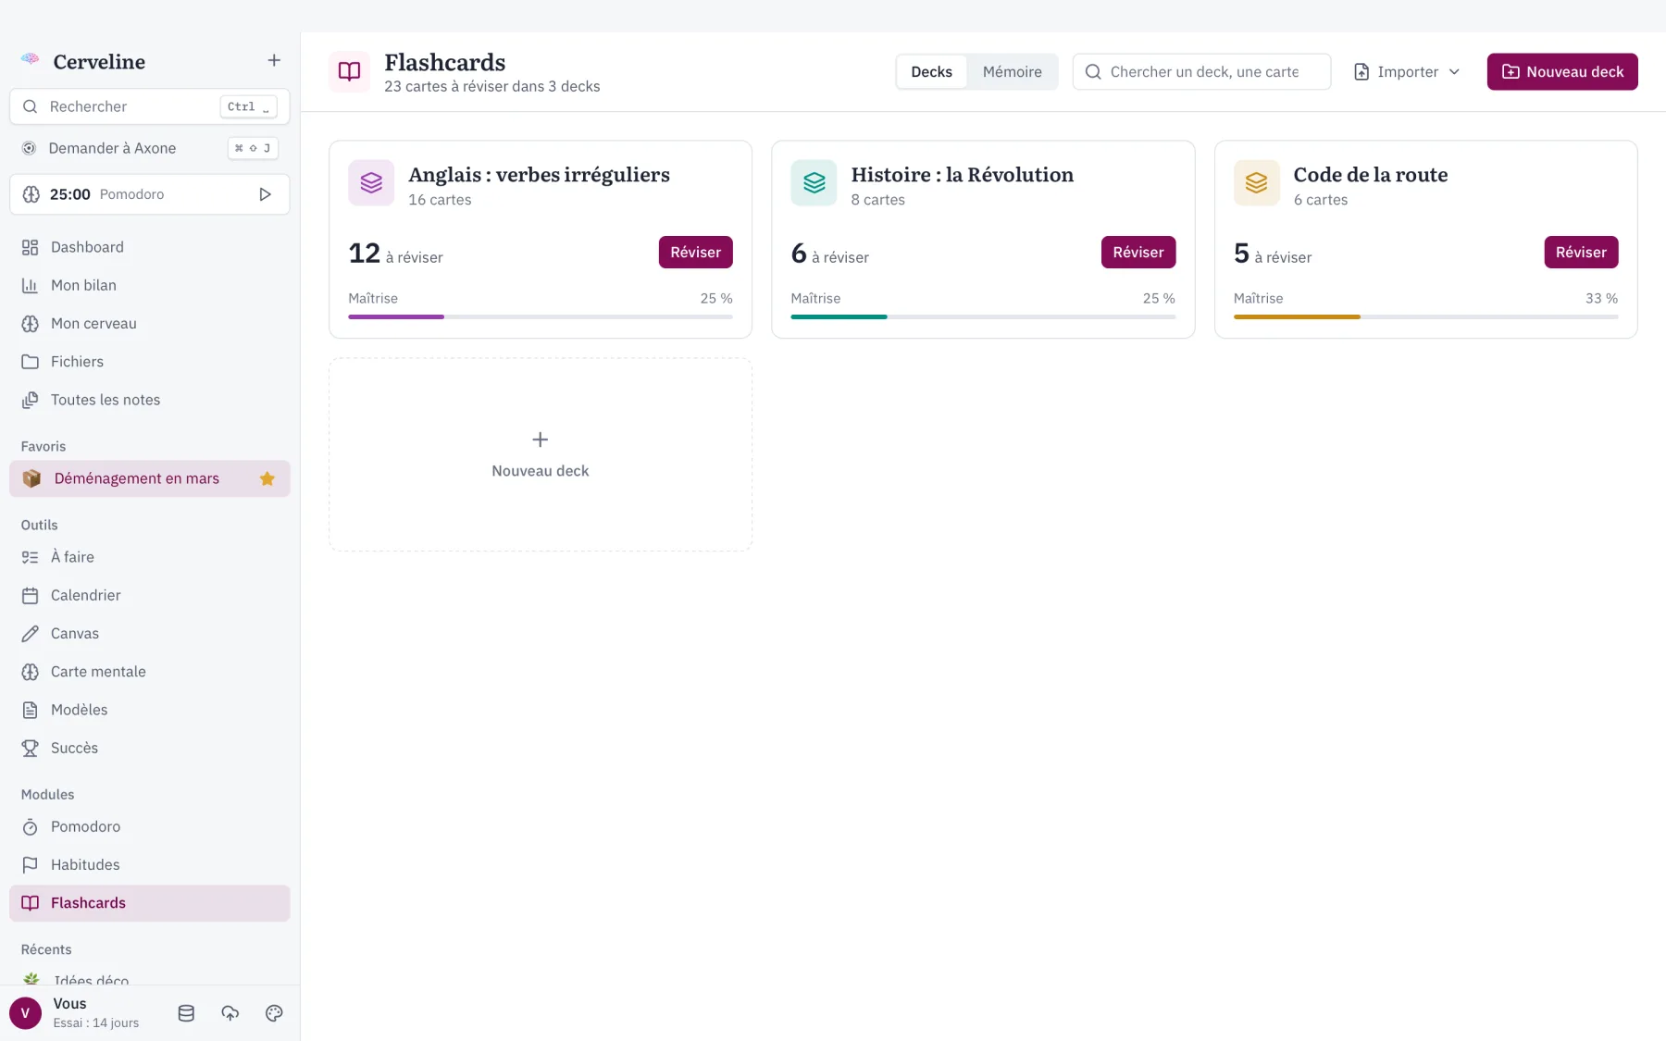Viewport: 1666px width, 1041px height.
Task: Click the Rechercher field in the sidebar
Action: pos(150,106)
